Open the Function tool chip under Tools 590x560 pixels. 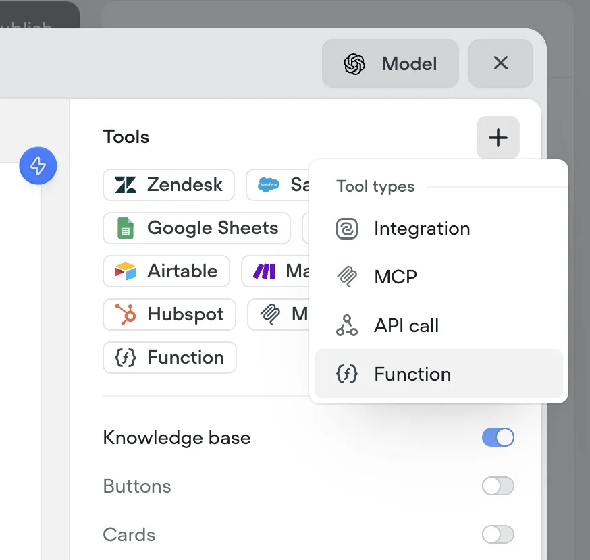pos(169,358)
